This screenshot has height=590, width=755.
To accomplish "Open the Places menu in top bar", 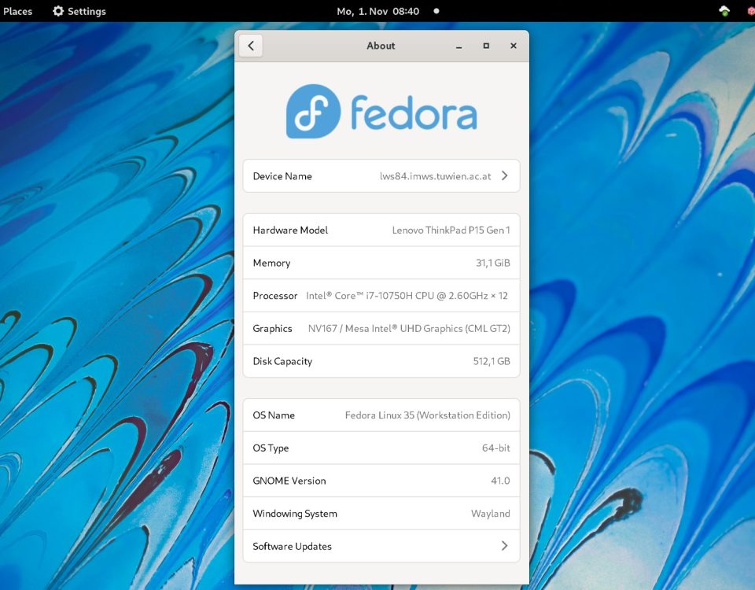I will (x=18, y=11).
